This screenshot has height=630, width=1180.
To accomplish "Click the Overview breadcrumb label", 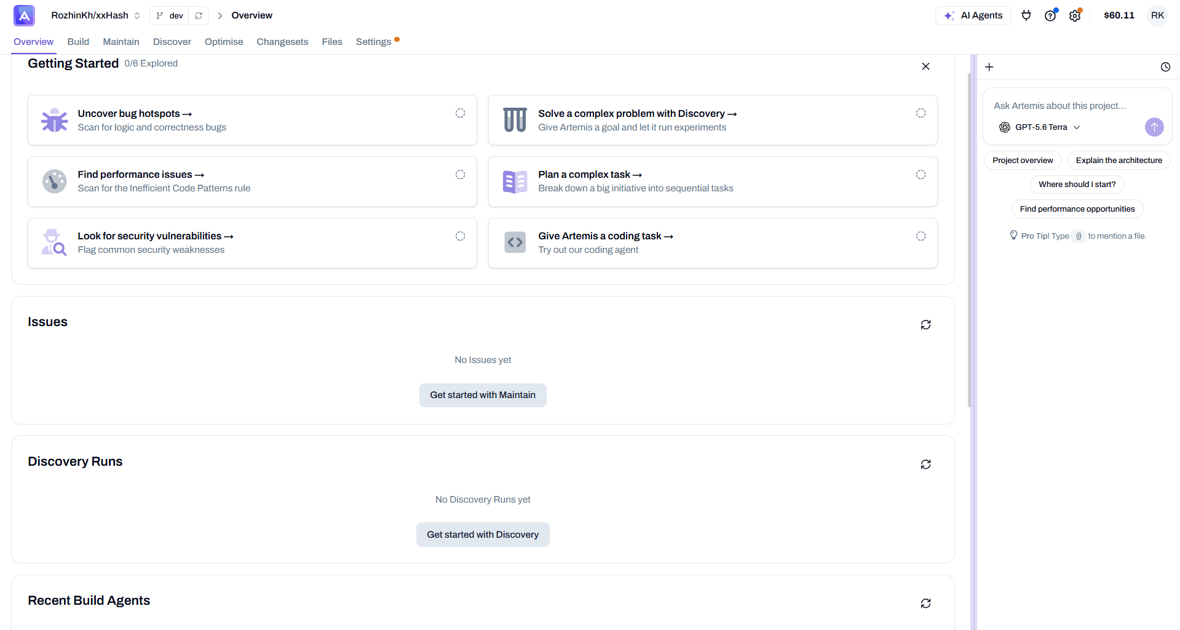I will [252, 15].
